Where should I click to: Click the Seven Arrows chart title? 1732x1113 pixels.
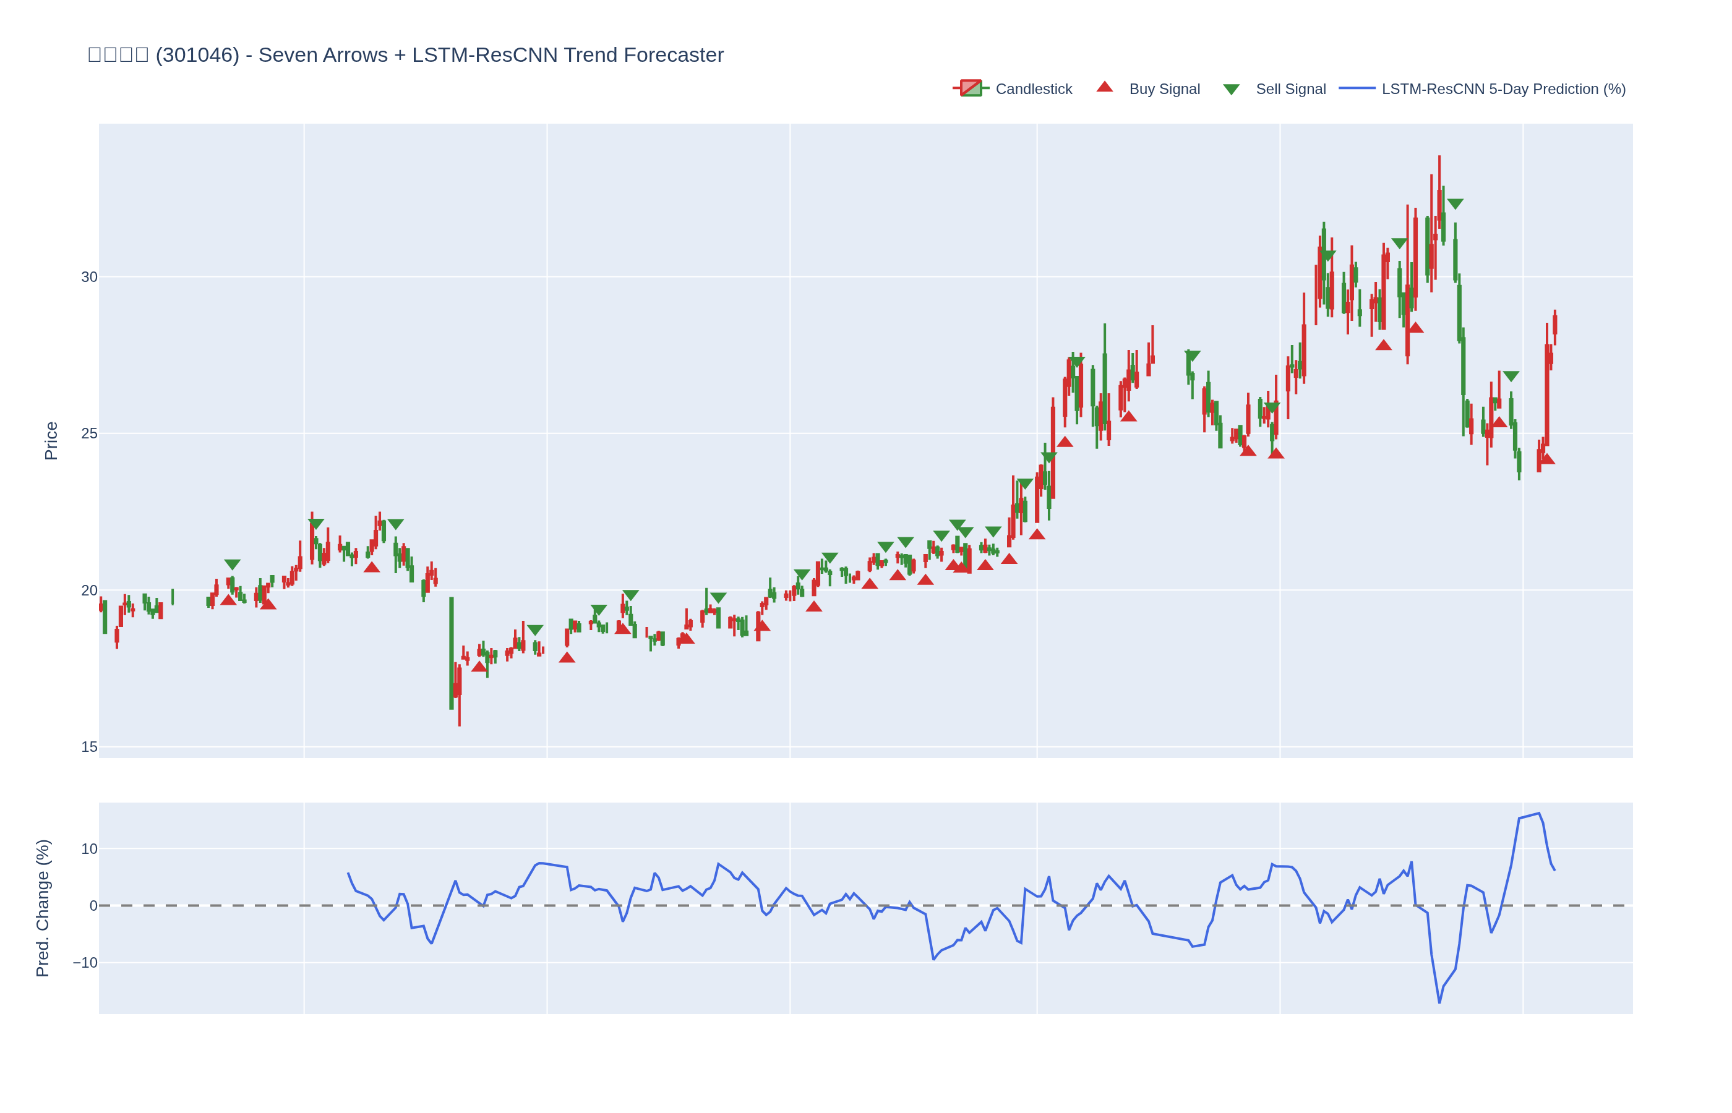[x=406, y=55]
